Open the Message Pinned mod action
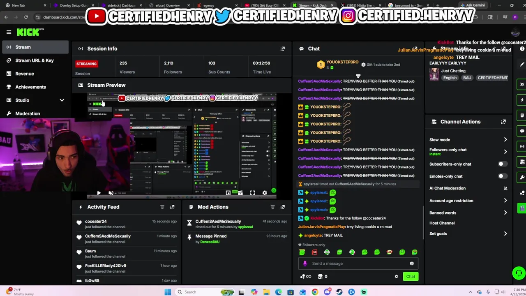 tap(211, 236)
